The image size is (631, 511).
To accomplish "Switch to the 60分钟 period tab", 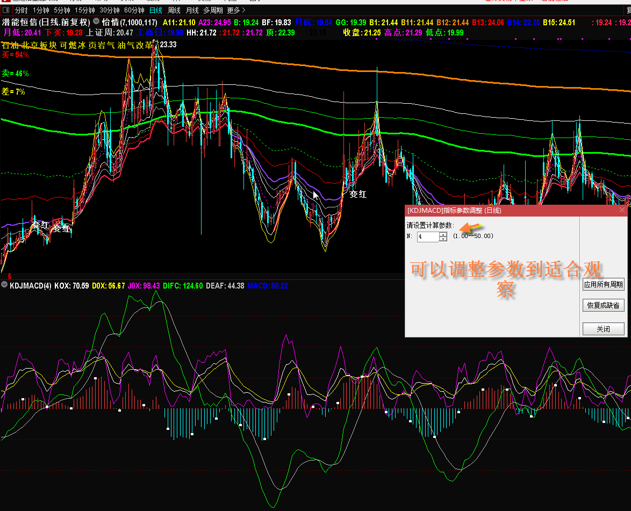I will 134,10.
